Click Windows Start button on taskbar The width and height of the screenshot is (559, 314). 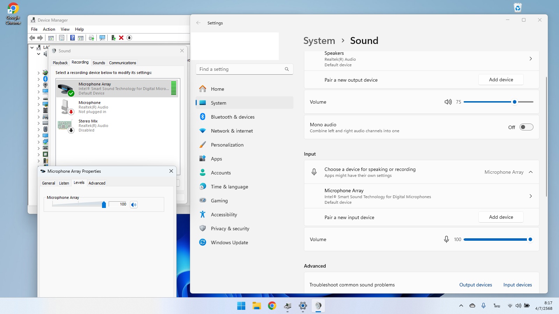pyautogui.click(x=241, y=306)
